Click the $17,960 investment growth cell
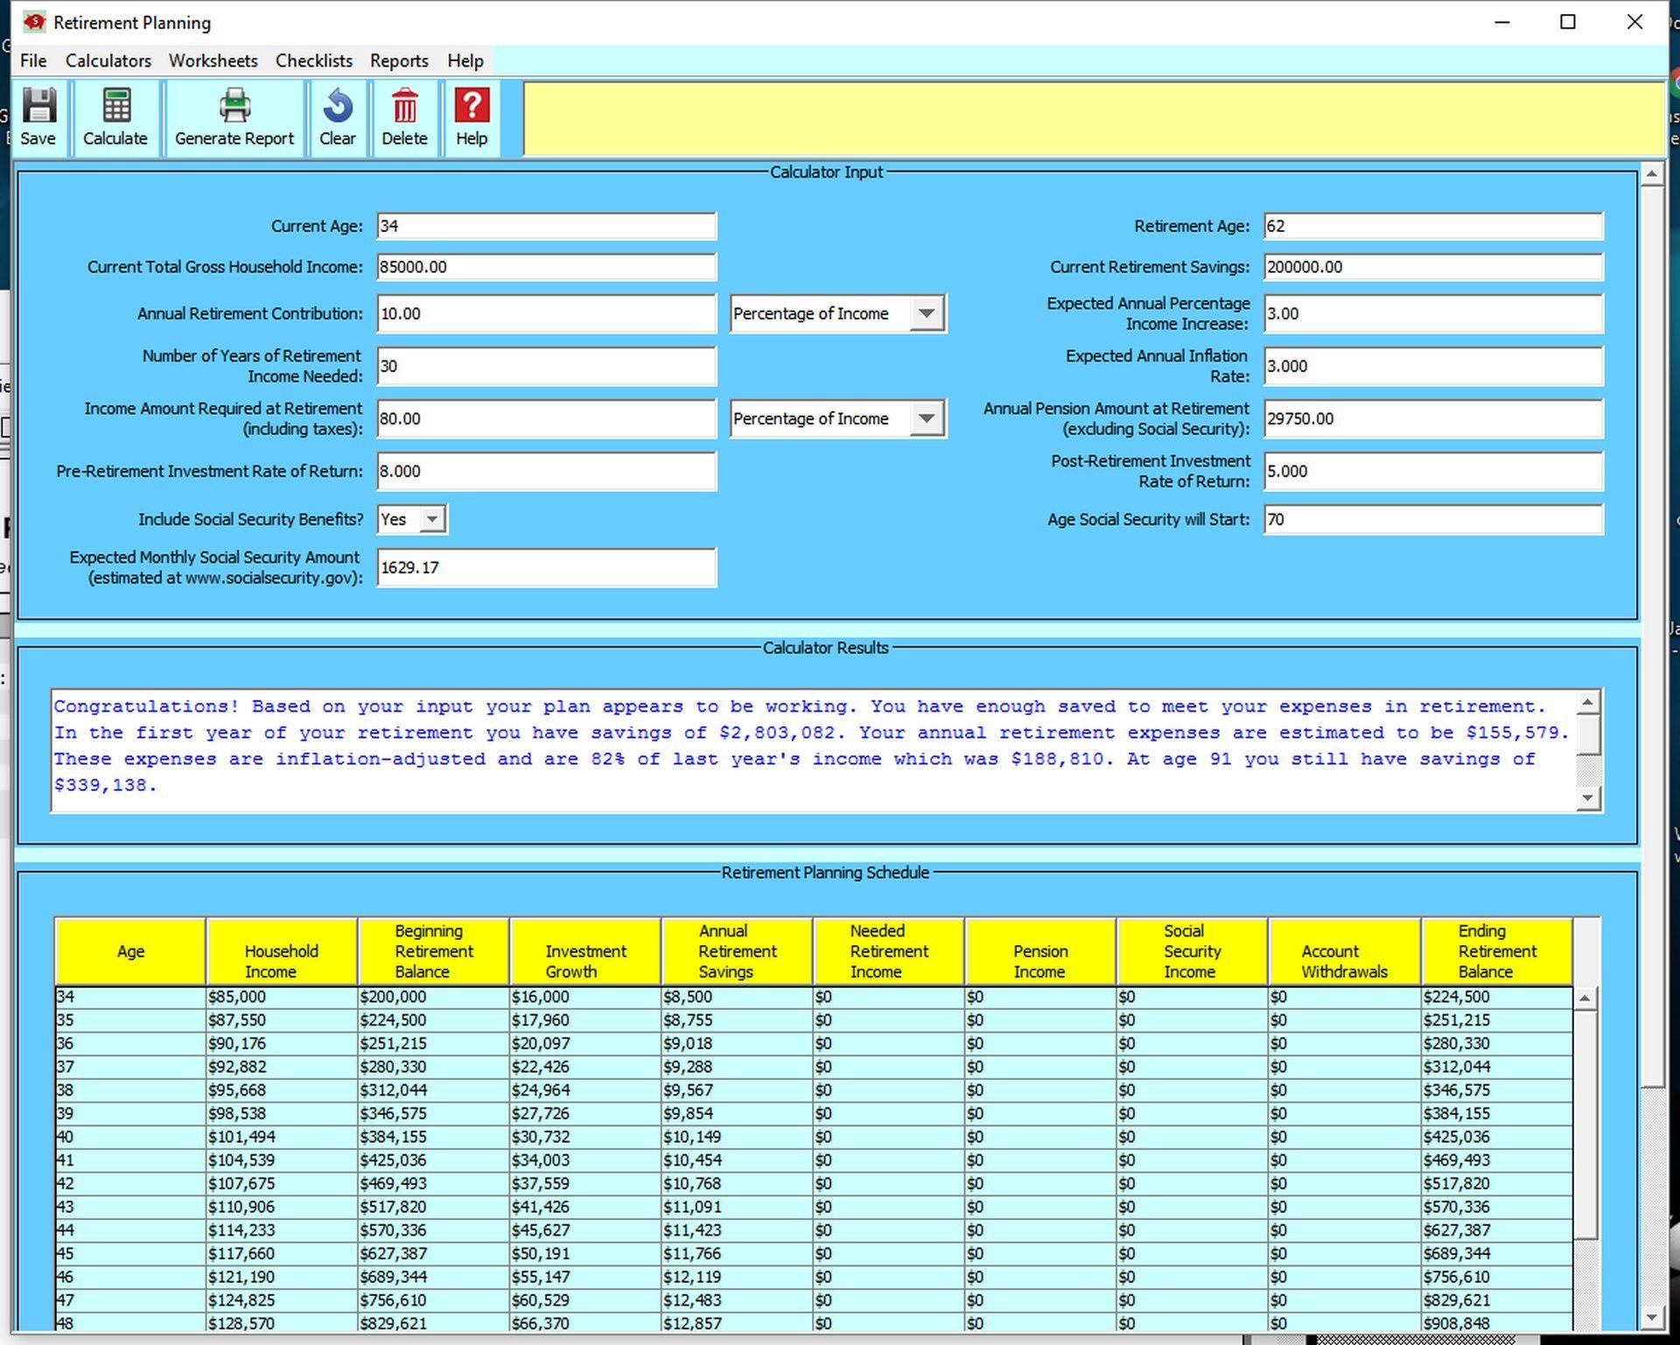This screenshot has height=1345, width=1680. (585, 1020)
